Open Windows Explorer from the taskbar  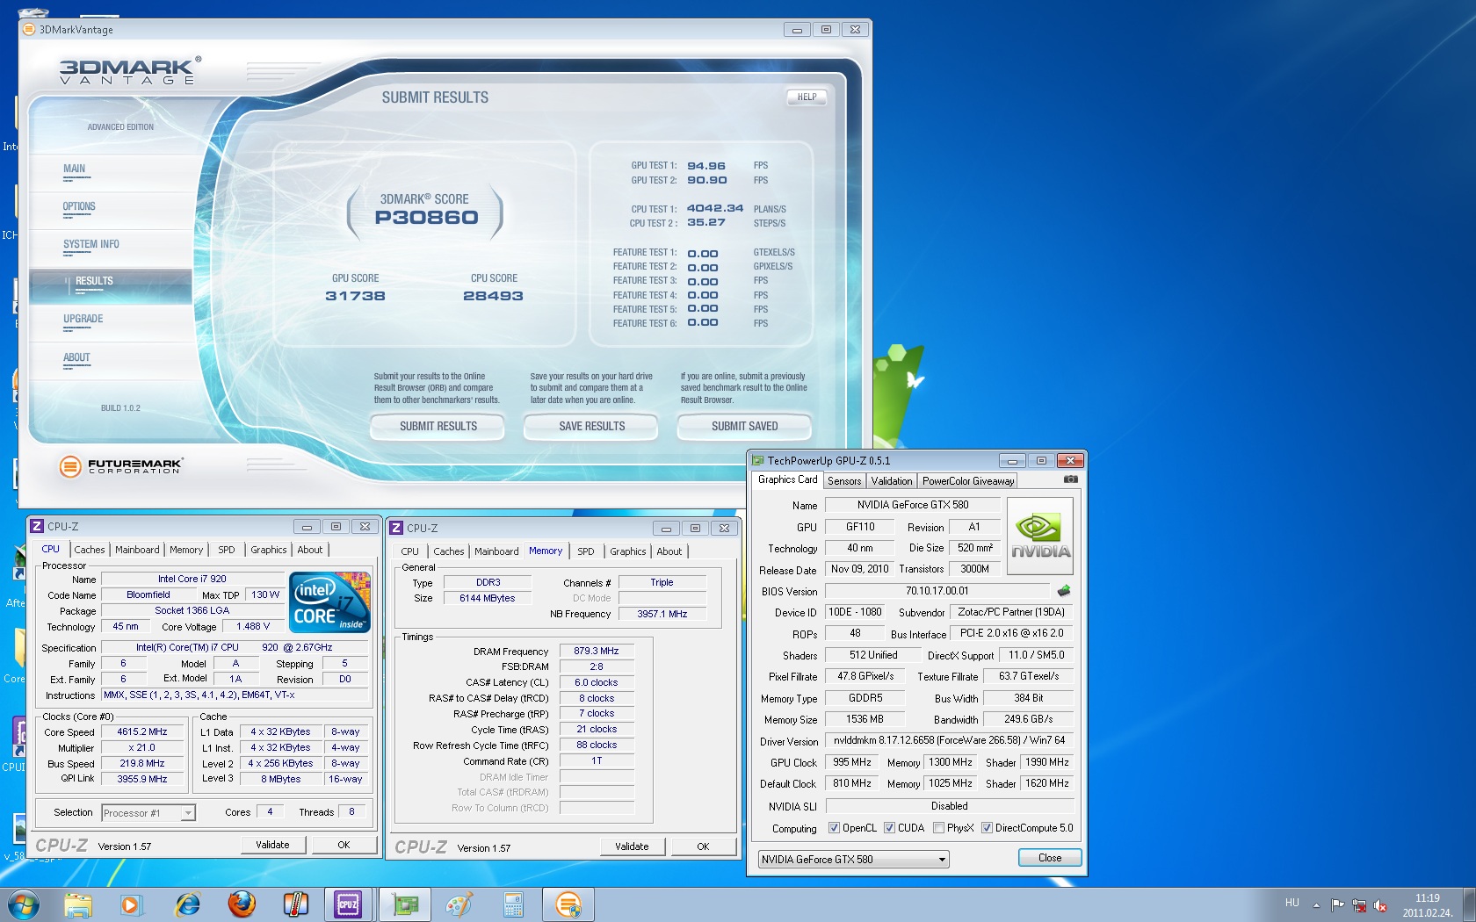77,904
